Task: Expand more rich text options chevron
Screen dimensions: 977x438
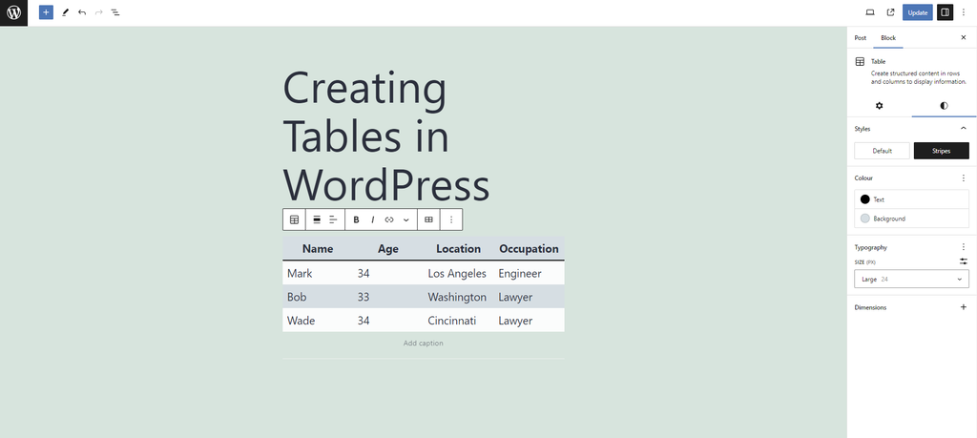Action: coord(406,219)
